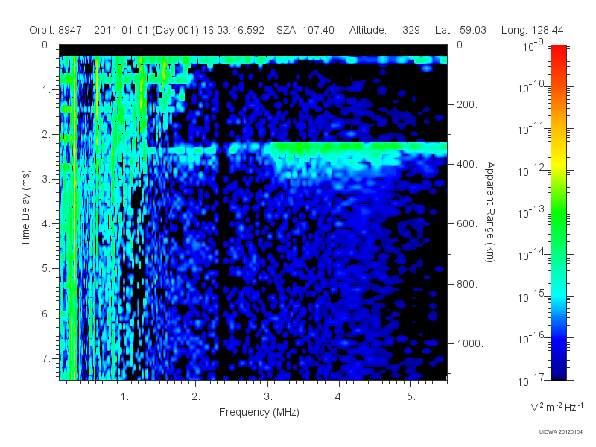
Task: Click the yellow vertical line near 0.3 MHz
Action: click(74, 217)
